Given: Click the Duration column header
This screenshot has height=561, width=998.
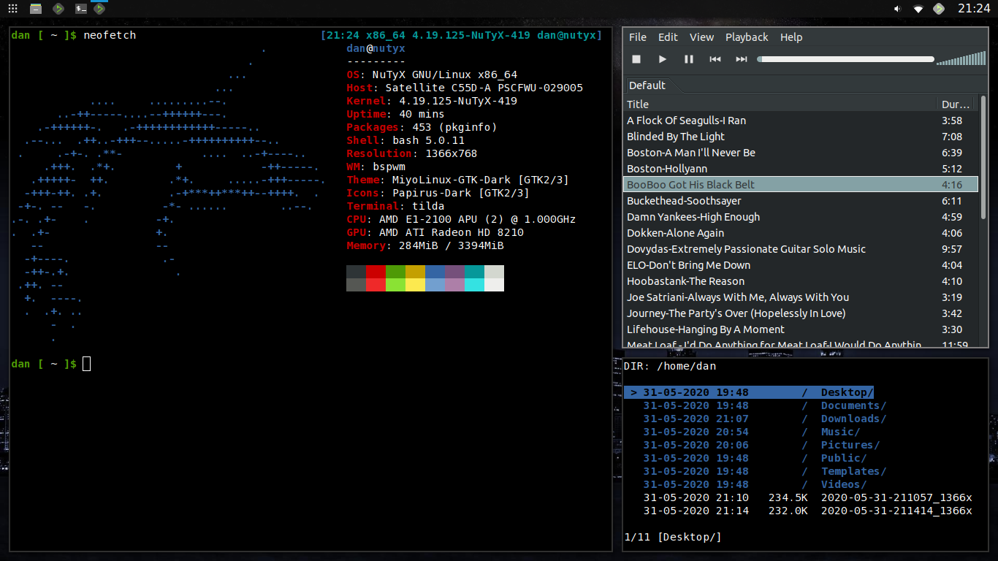Looking at the screenshot, I should tap(956, 104).
